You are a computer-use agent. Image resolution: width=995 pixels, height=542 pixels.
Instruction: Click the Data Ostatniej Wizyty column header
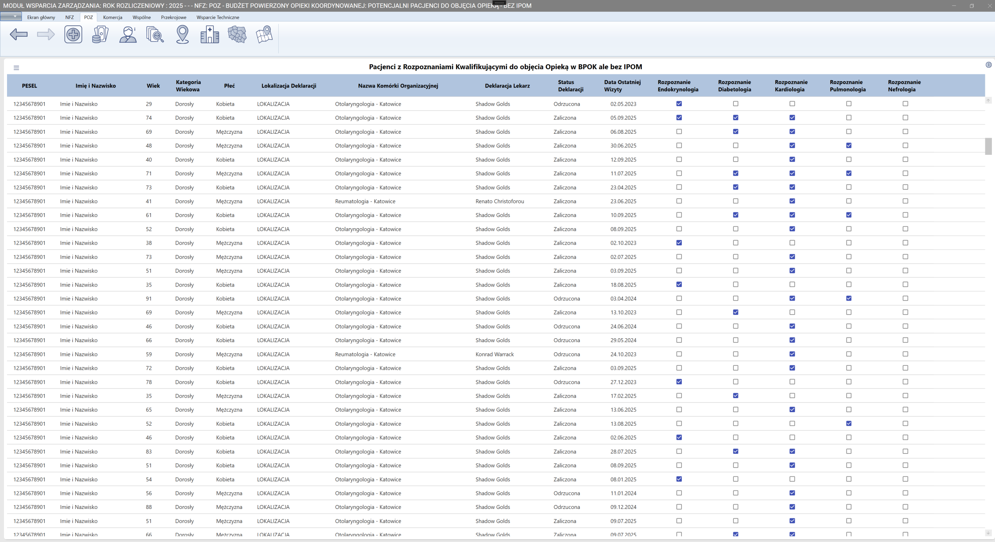click(622, 86)
